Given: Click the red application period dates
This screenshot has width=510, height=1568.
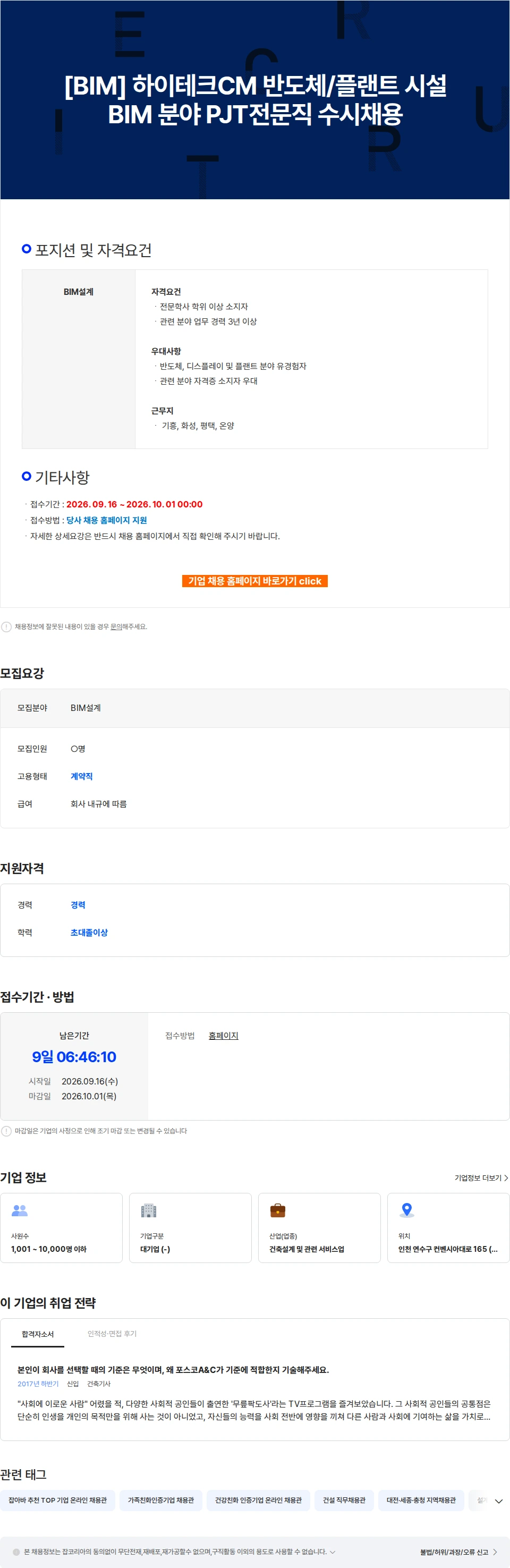Looking at the screenshot, I should tap(134, 504).
